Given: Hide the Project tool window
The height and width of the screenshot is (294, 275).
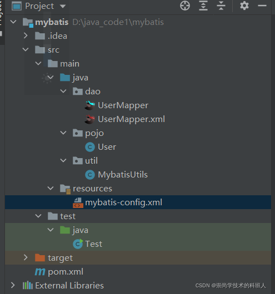Looking at the screenshot, I should click(262, 6).
